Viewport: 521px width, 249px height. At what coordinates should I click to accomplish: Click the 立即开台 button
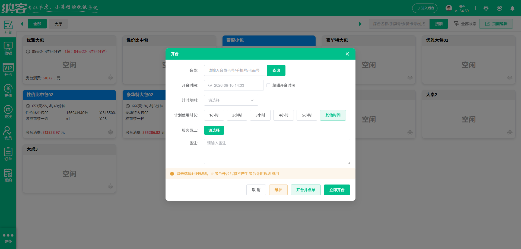click(x=337, y=190)
